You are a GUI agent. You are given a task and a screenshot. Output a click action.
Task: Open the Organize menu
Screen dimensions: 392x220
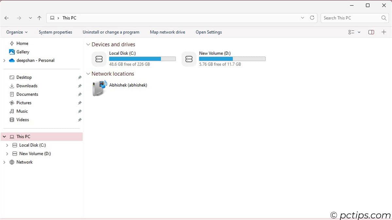pos(17,32)
